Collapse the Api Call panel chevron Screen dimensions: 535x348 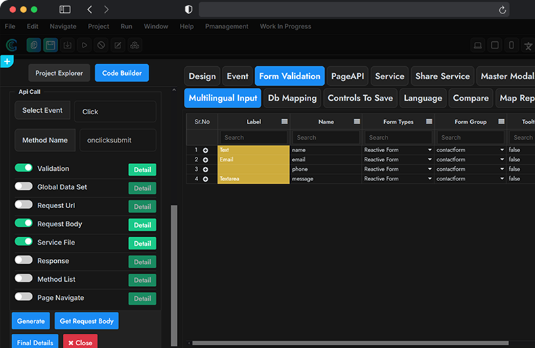[x=174, y=90]
